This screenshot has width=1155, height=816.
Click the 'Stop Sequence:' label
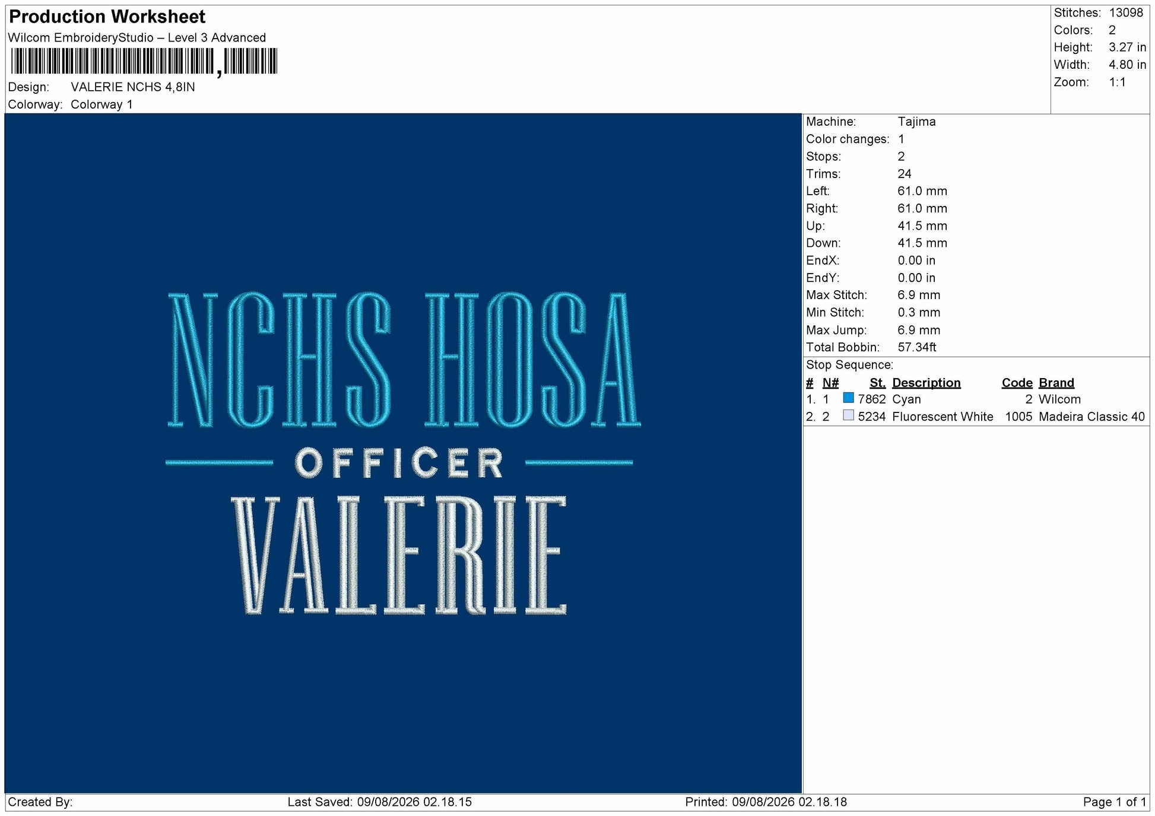[849, 365]
